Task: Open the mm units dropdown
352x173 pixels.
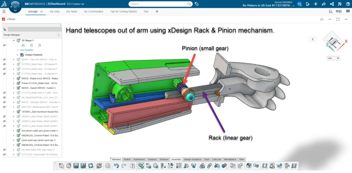Action: (333, 58)
